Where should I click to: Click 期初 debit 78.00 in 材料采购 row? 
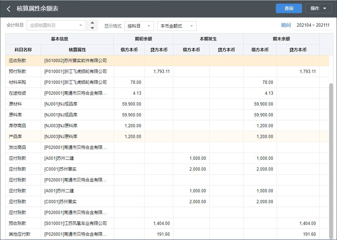[129, 82]
